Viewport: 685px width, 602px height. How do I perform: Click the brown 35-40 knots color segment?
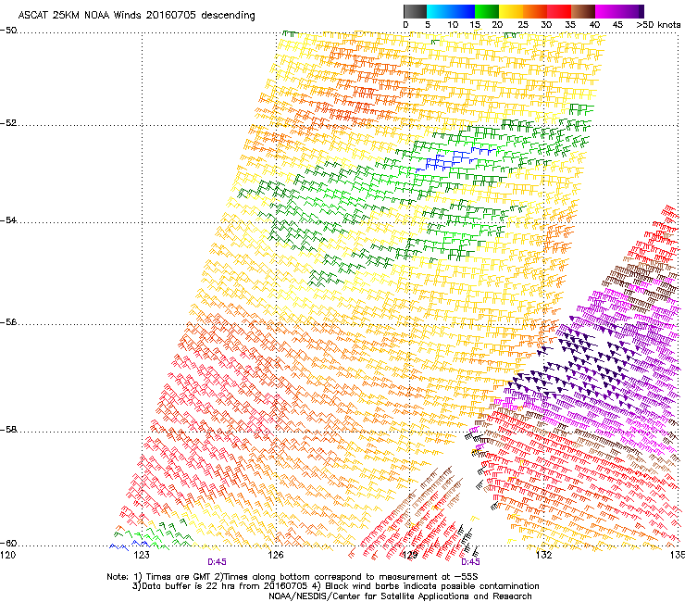click(583, 11)
